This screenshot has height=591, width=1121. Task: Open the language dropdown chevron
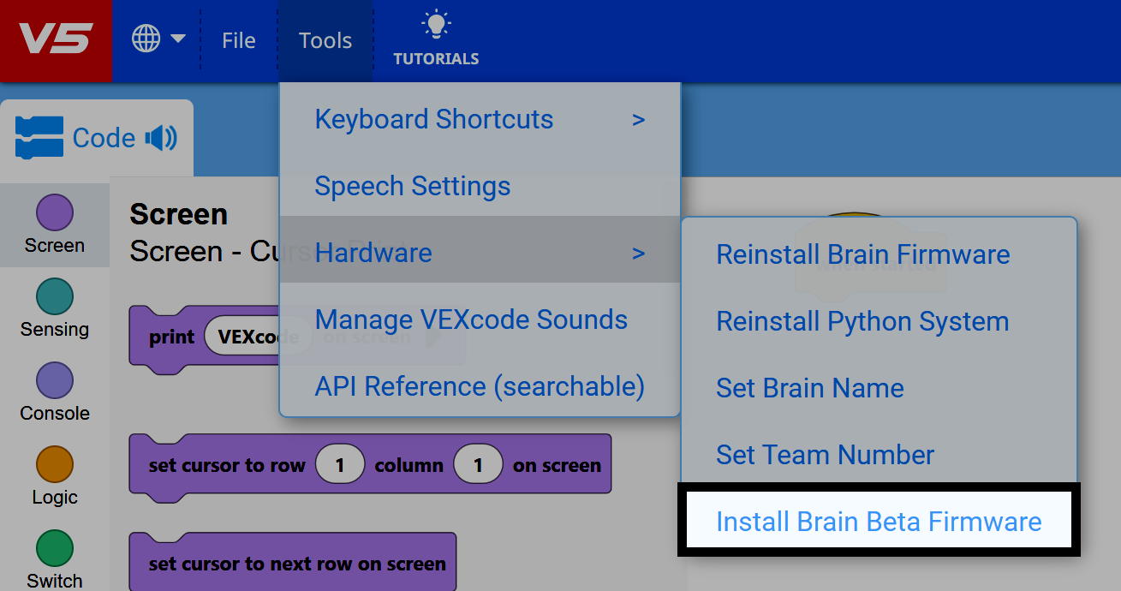178,38
